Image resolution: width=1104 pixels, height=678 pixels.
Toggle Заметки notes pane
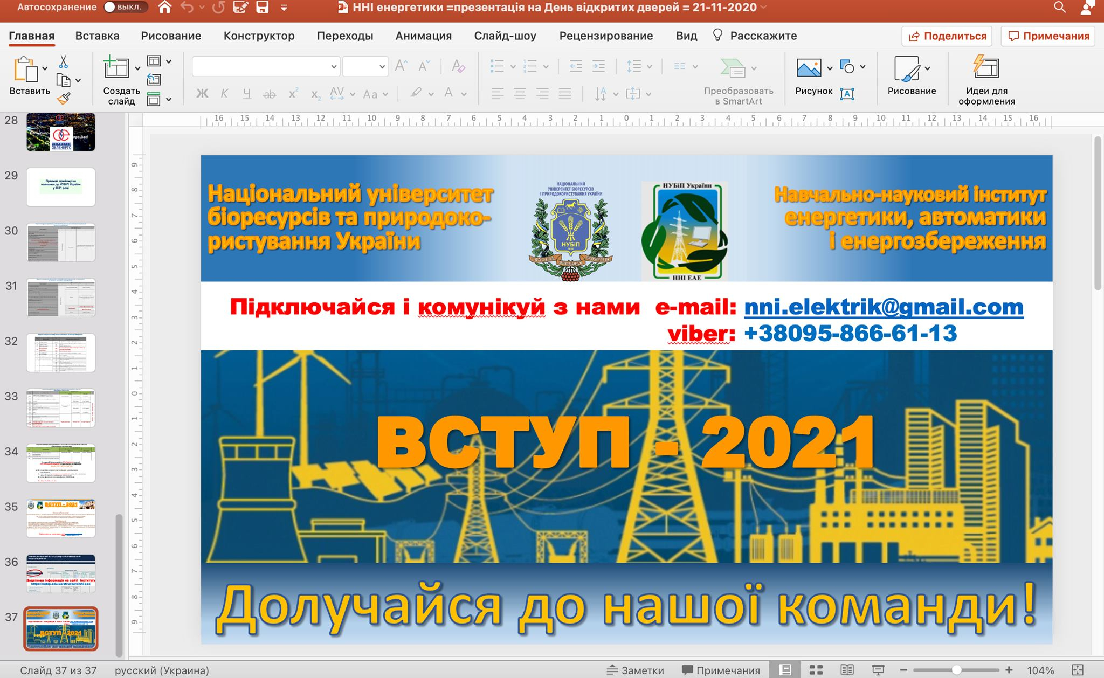[635, 670]
